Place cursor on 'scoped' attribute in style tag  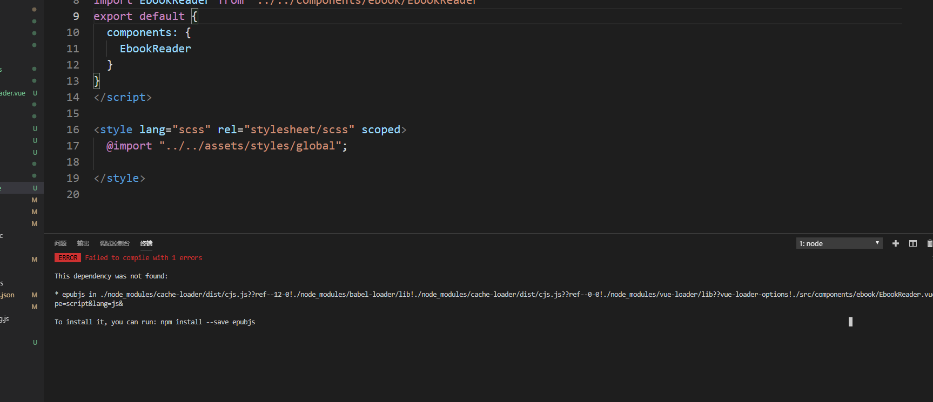[x=381, y=130]
